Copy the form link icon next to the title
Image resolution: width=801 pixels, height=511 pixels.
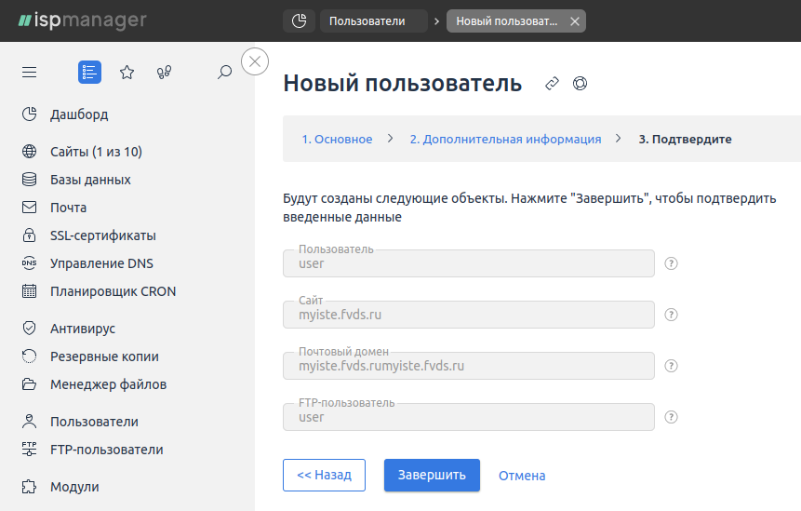(x=552, y=83)
